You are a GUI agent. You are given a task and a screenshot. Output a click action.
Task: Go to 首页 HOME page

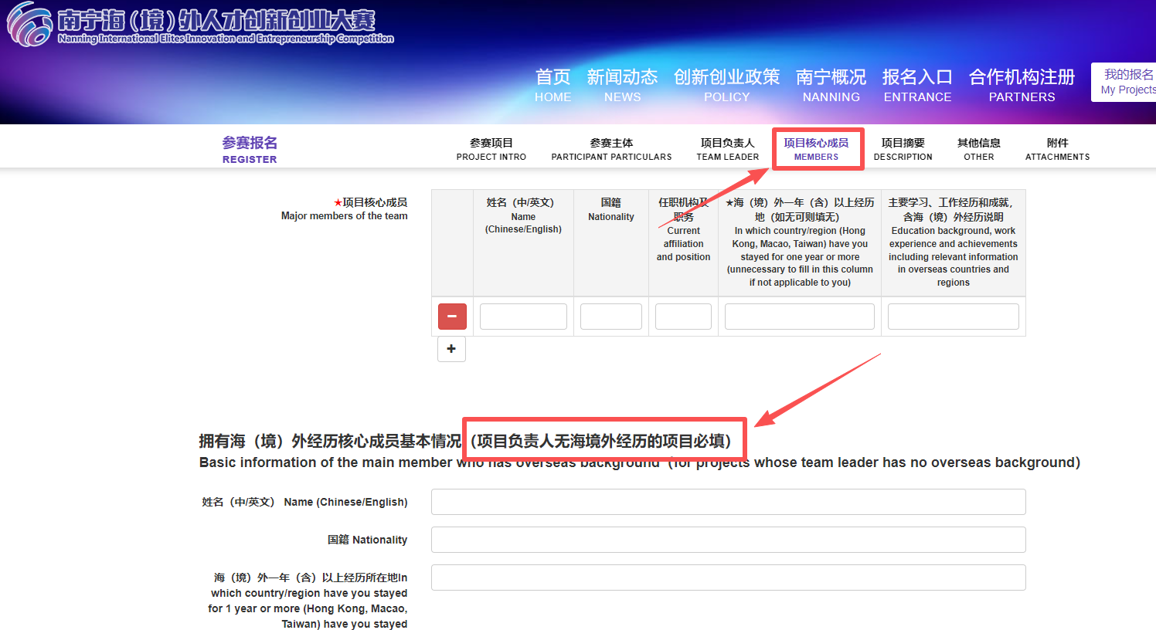[x=553, y=86]
